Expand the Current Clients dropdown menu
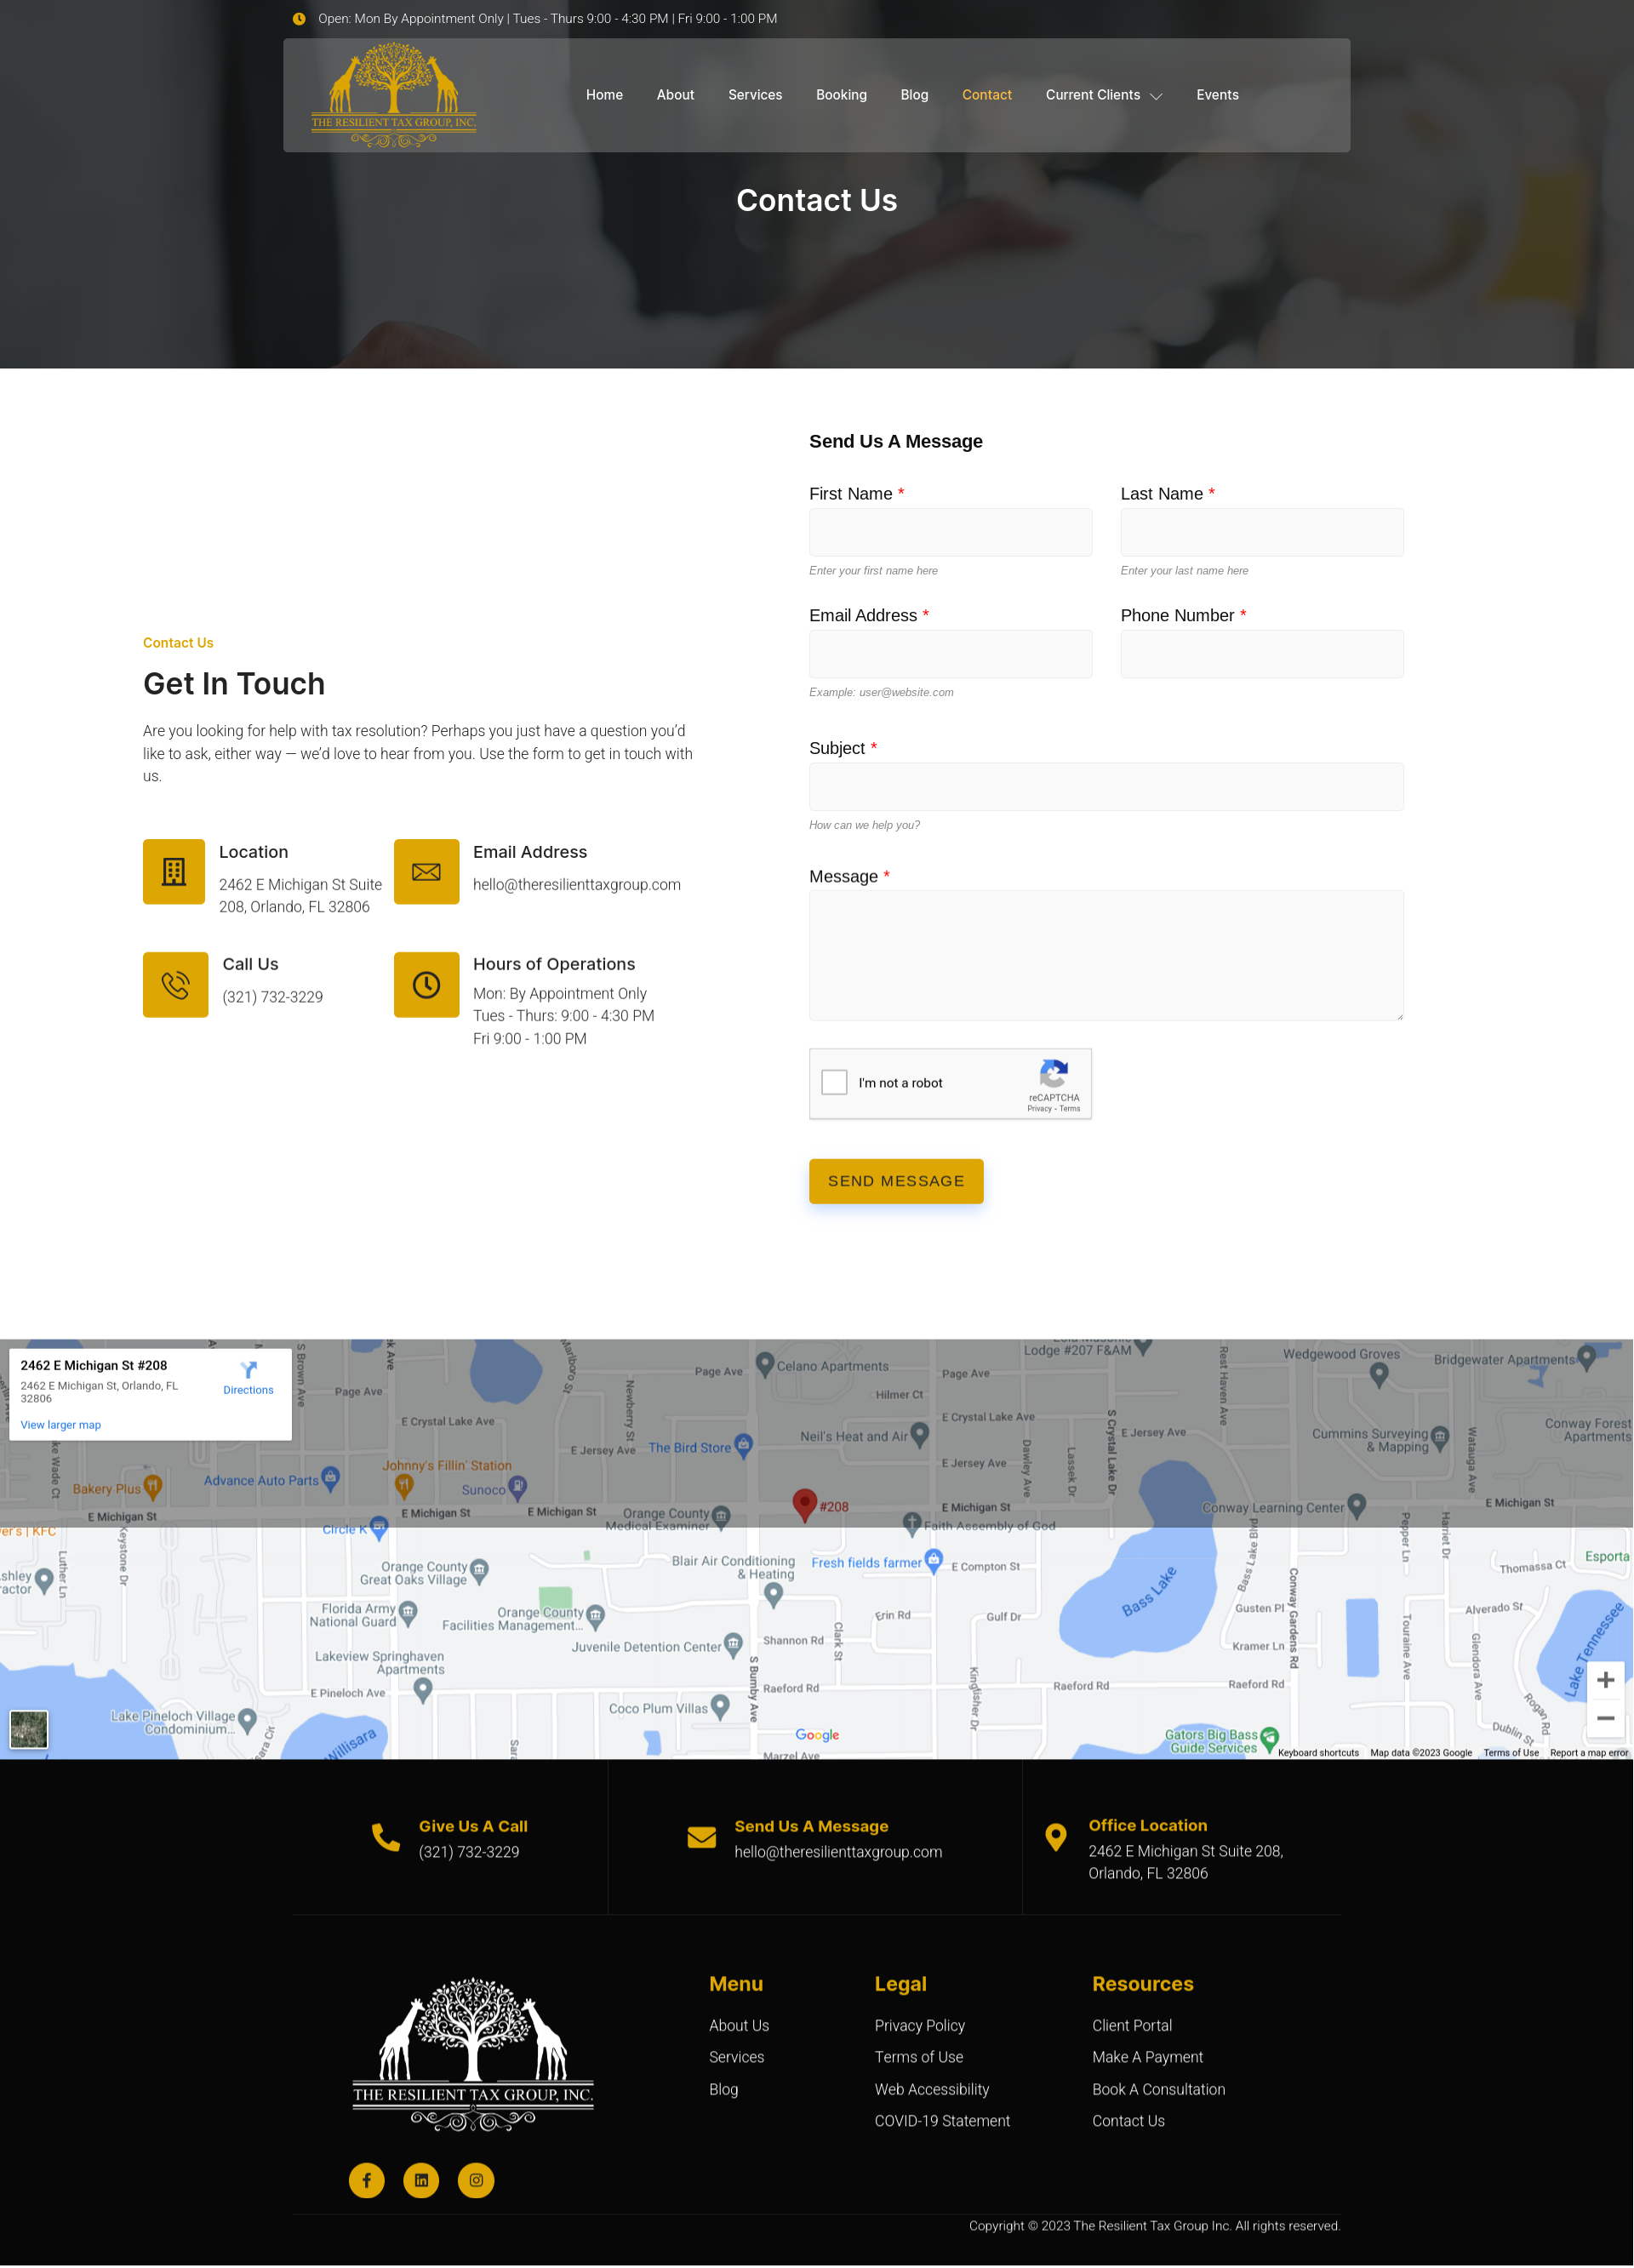Screen dimensions: 1634x2268 click(1103, 95)
